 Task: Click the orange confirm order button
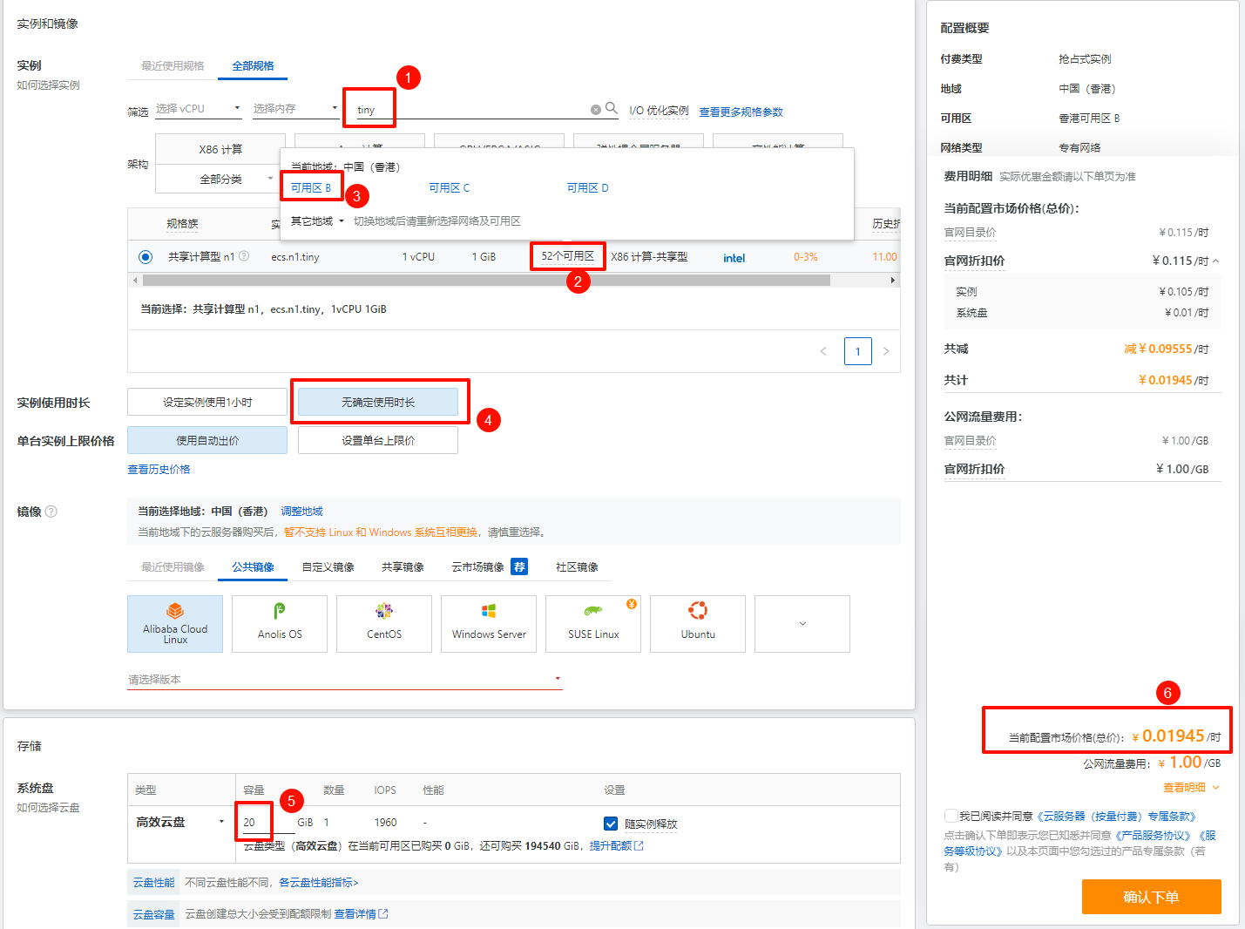click(x=1151, y=897)
